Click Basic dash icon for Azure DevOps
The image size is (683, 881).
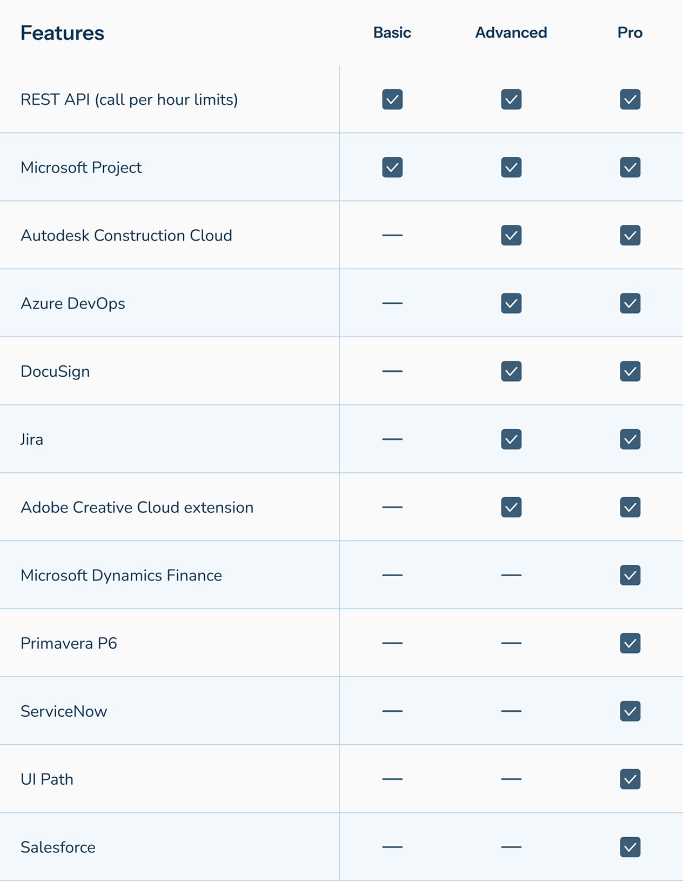point(392,303)
